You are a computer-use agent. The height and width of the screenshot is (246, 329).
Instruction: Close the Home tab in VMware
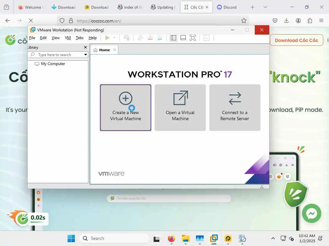tap(114, 50)
